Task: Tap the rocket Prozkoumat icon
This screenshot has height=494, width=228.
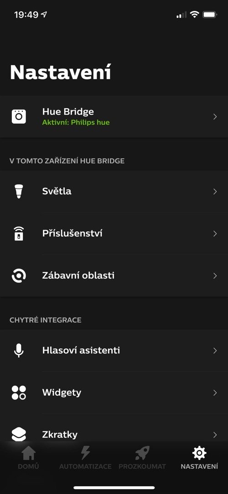Action: click(x=142, y=453)
